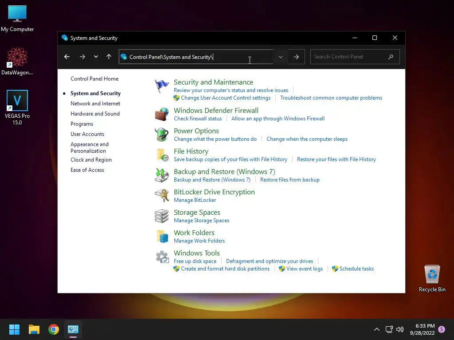454x340 pixels.
Task: Open Create and format hard disk partitions
Action: click(225, 269)
